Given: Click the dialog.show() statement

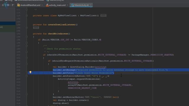Looking at the screenshot, I should pyautogui.click(x=61, y=103).
